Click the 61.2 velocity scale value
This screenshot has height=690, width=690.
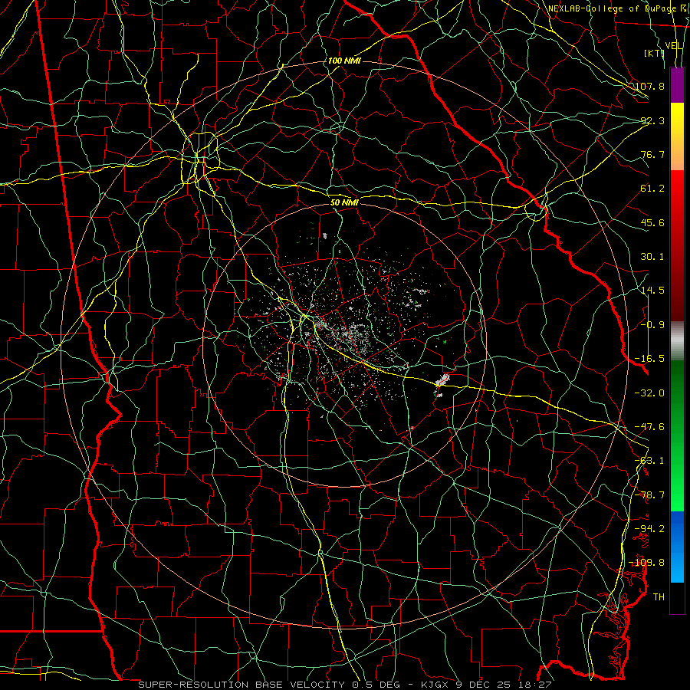tap(652, 189)
